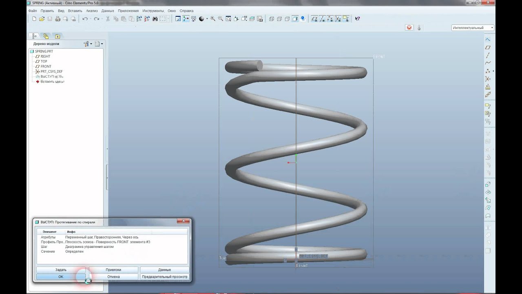The height and width of the screenshot is (294, 522).
Task: Switch to wireframe display mode
Action: [x=271, y=19]
